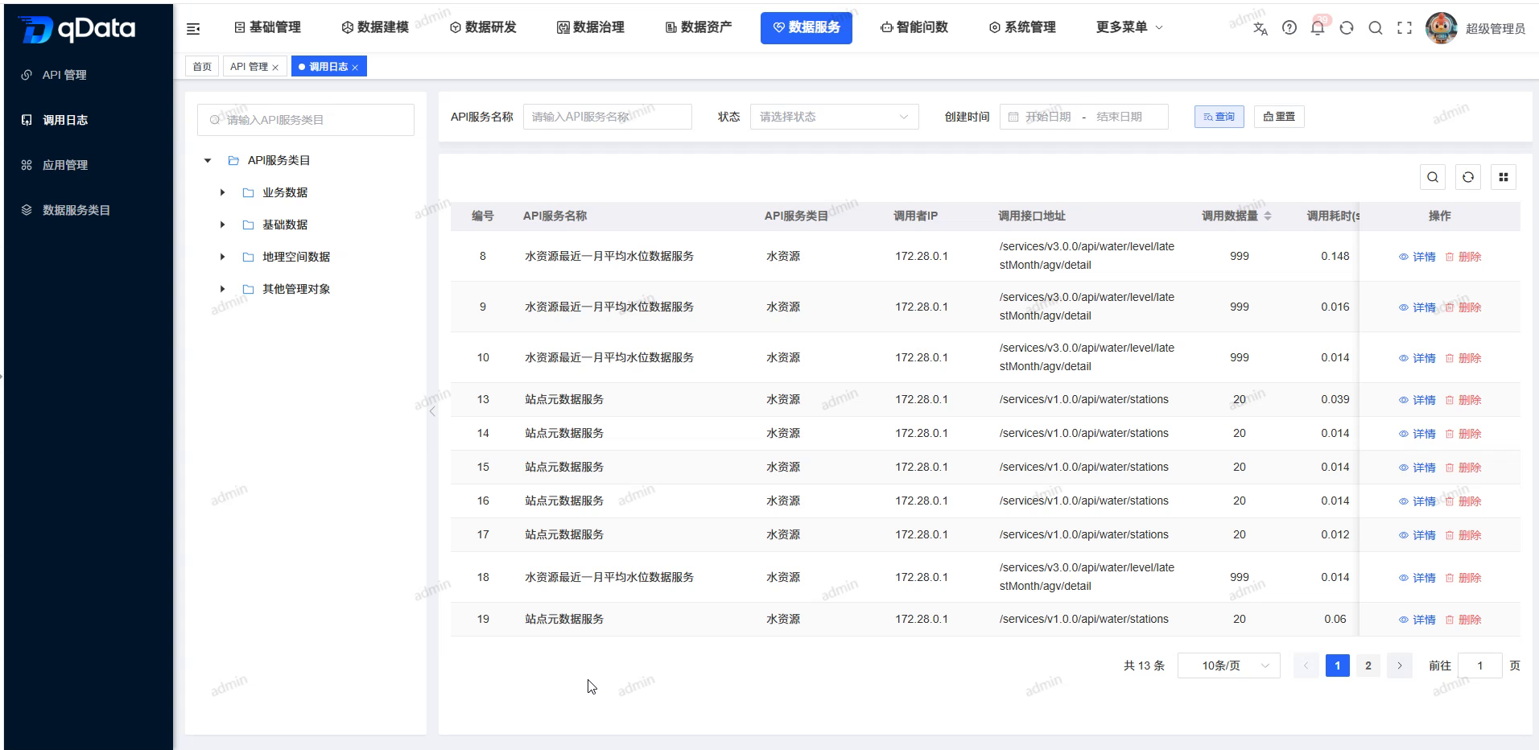Click the 前往 page number input

[1479, 666]
